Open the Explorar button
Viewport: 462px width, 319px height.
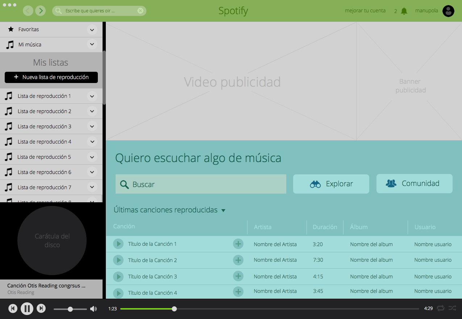[331, 184]
